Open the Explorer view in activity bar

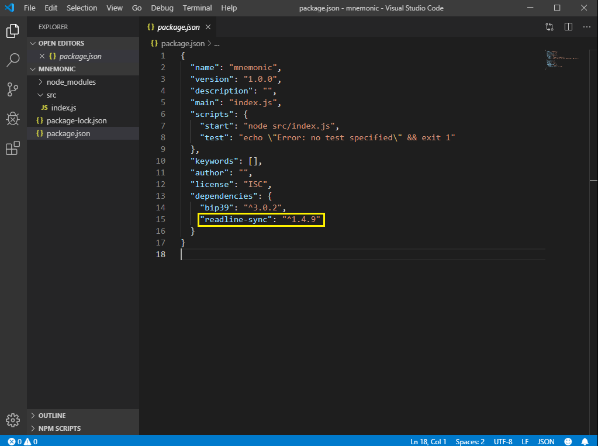pos(13,31)
